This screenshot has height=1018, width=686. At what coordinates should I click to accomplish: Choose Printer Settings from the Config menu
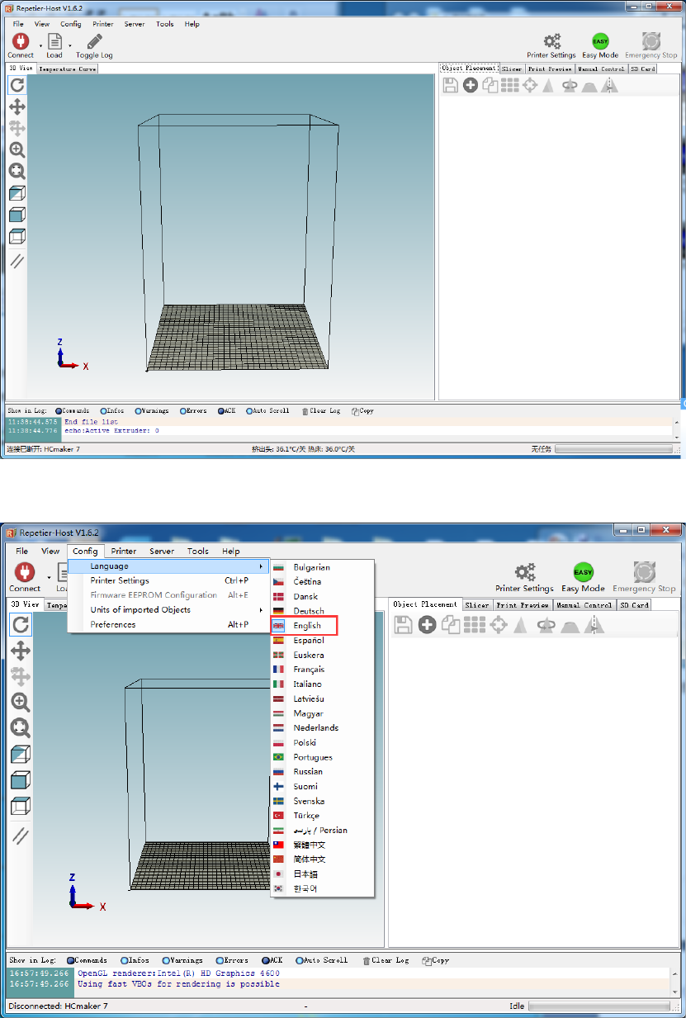(x=168, y=580)
